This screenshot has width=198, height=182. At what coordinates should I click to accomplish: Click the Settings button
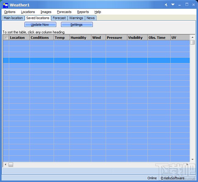[x=77, y=25]
